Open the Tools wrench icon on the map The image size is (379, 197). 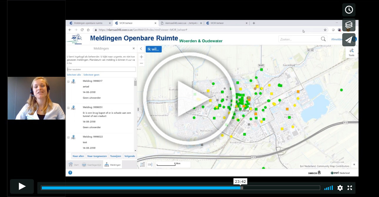tap(351, 52)
